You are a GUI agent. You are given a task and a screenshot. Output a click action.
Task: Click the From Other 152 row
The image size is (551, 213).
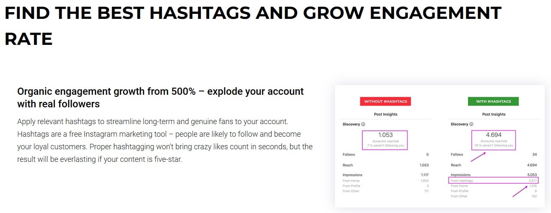[494, 196]
